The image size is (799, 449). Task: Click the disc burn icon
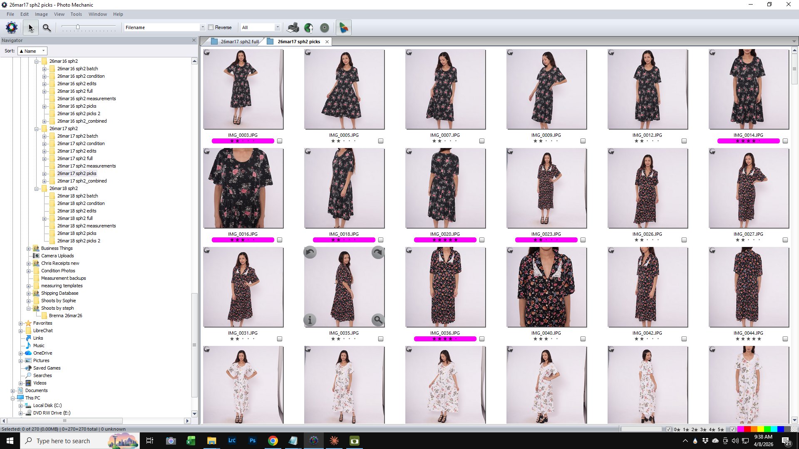click(325, 27)
